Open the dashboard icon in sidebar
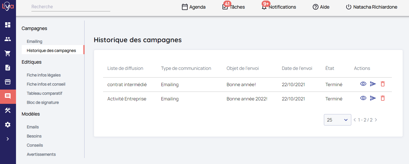Viewport: 409px width, 164px height. click(x=8, y=25)
